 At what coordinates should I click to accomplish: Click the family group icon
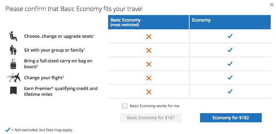[x=13, y=50]
